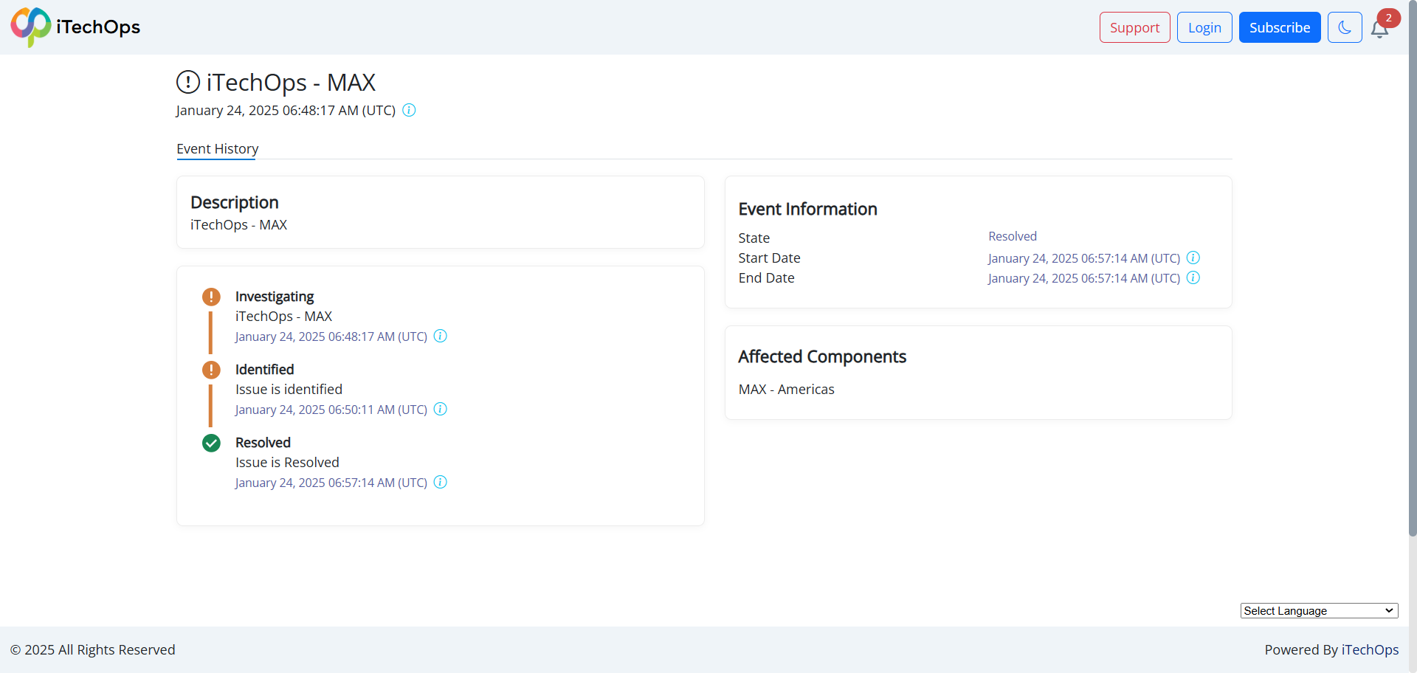Toggle dark mode with moon icon
This screenshot has height=673, width=1417.
(x=1345, y=27)
